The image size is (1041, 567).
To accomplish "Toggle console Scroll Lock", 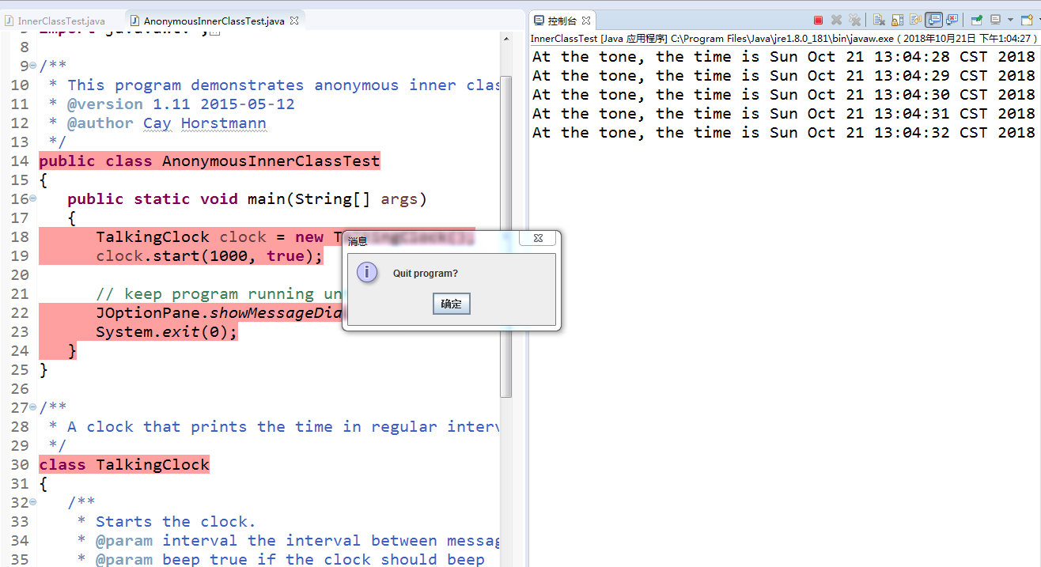I will click(897, 21).
